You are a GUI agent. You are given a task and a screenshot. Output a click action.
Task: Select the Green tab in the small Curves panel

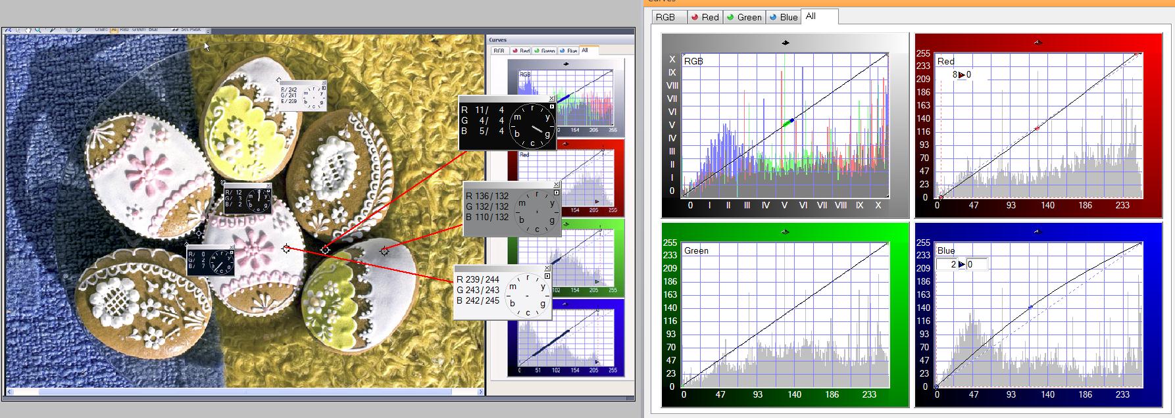tap(544, 51)
